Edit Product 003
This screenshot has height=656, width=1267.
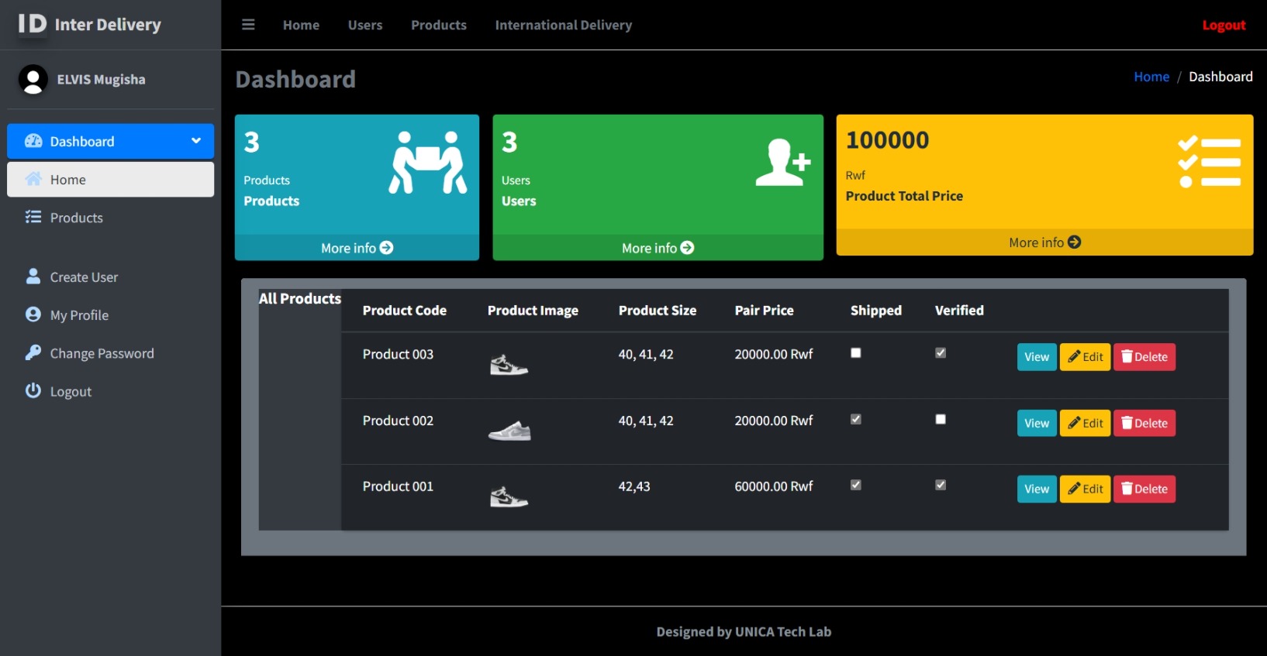1085,357
